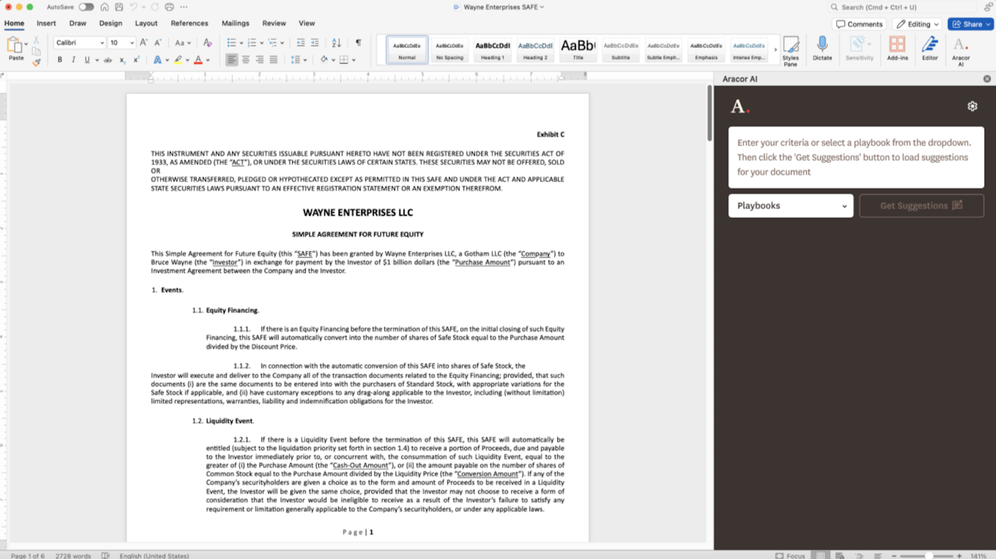Open the Editing mode dropdown
The height and width of the screenshot is (559, 996).
[918, 24]
